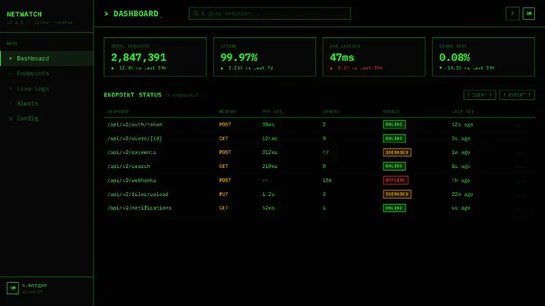Open row menu for webhooks endpoint

pos(519,180)
